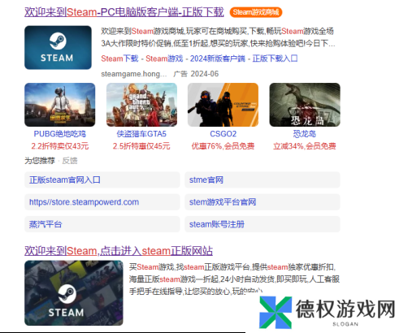Screen dimensions: 408x333
Task: Click the 2.2折特卖仅43元 price text
Action: (60, 146)
